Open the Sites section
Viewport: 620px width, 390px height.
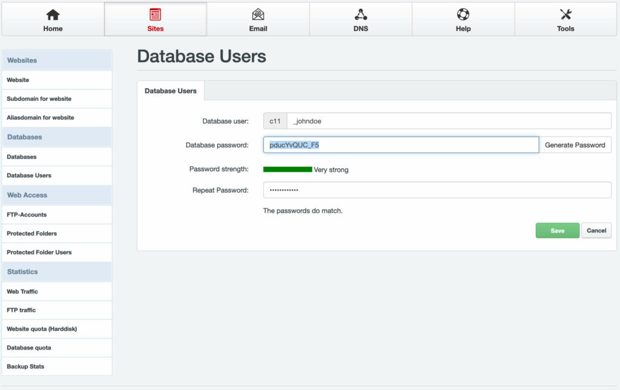point(155,19)
